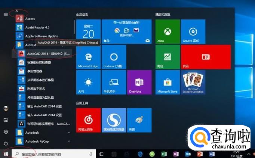255x158 pixels.
Task: Show hidden system tray icons
Action: [249, 154]
